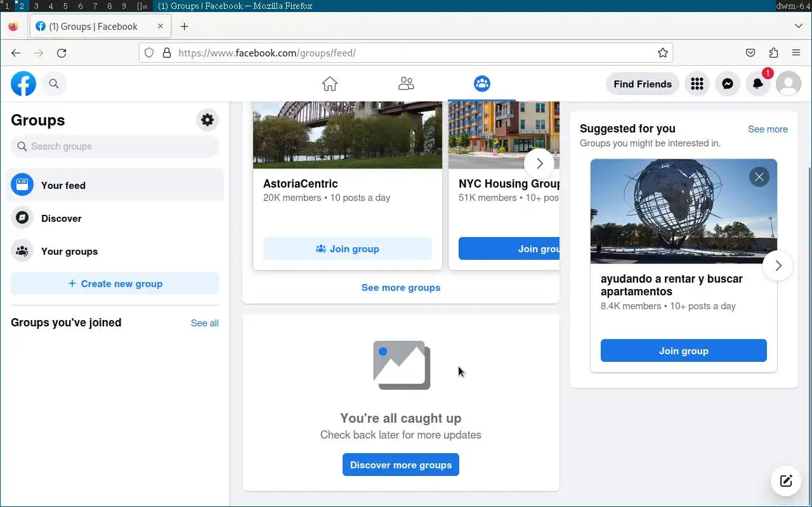The width and height of the screenshot is (812, 507).
Task: Open the NYC Housing Group title
Action: [509, 184]
